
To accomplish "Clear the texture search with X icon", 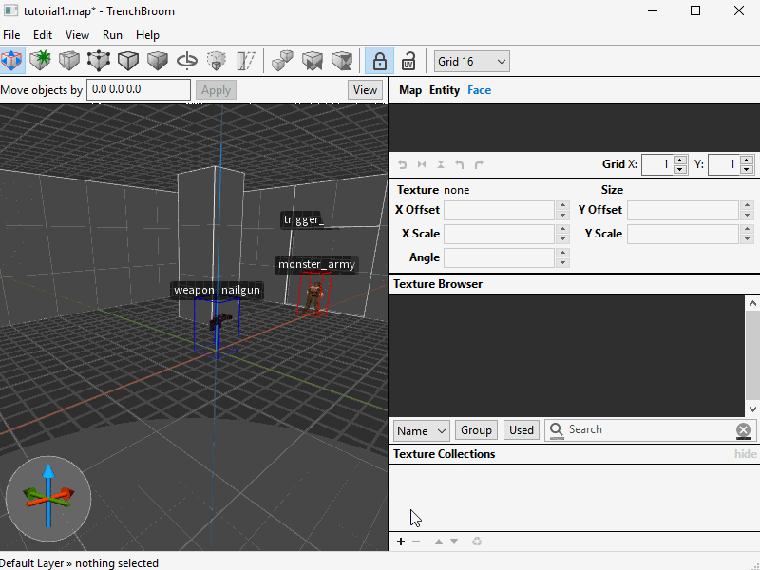I will 743,430.
